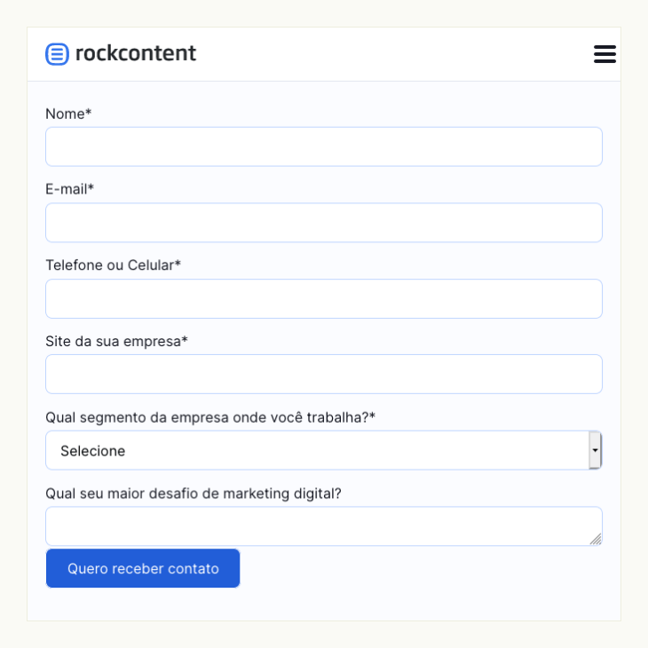This screenshot has height=648, width=648.
Task: Click the Site da sua empresa* label
Action: (116, 342)
